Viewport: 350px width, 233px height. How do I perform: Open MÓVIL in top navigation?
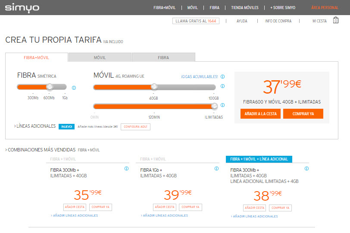click(192, 8)
